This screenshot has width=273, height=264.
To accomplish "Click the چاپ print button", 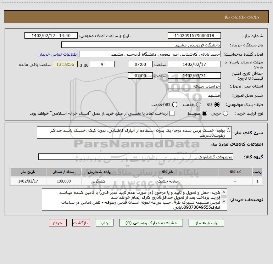I will 105,223.
